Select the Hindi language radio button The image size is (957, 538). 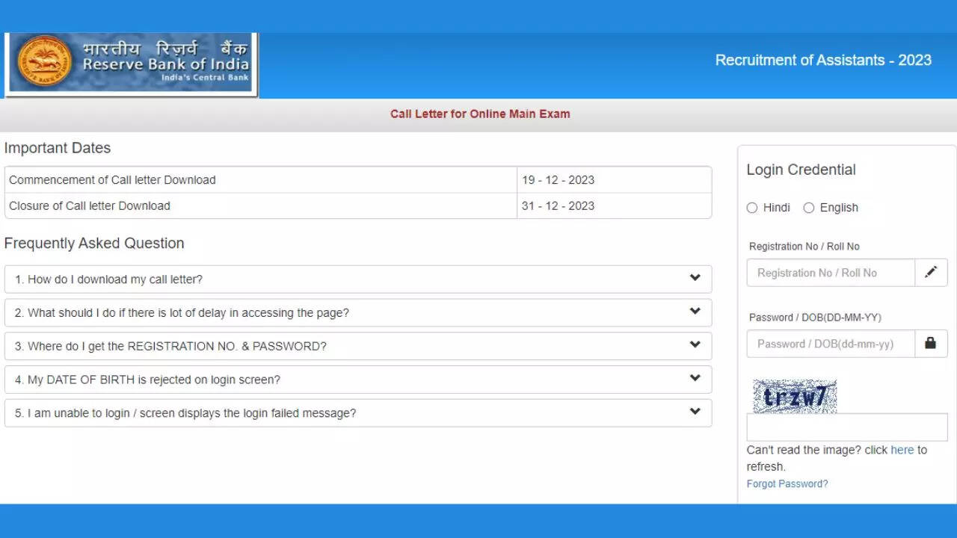(x=752, y=208)
